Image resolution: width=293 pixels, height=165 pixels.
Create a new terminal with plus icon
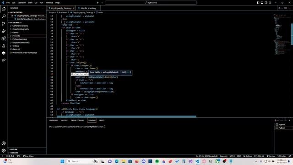[x=275, y=120]
